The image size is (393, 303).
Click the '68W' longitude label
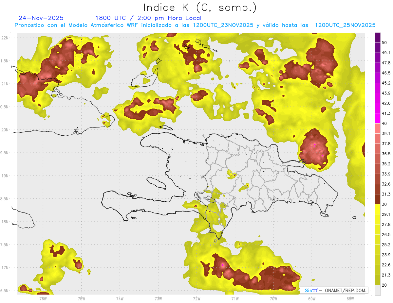tap(350, 298)
